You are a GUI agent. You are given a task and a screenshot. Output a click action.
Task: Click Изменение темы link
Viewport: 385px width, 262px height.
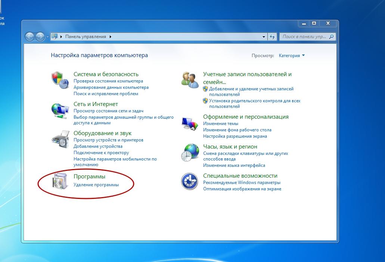(x=220, y=124)
